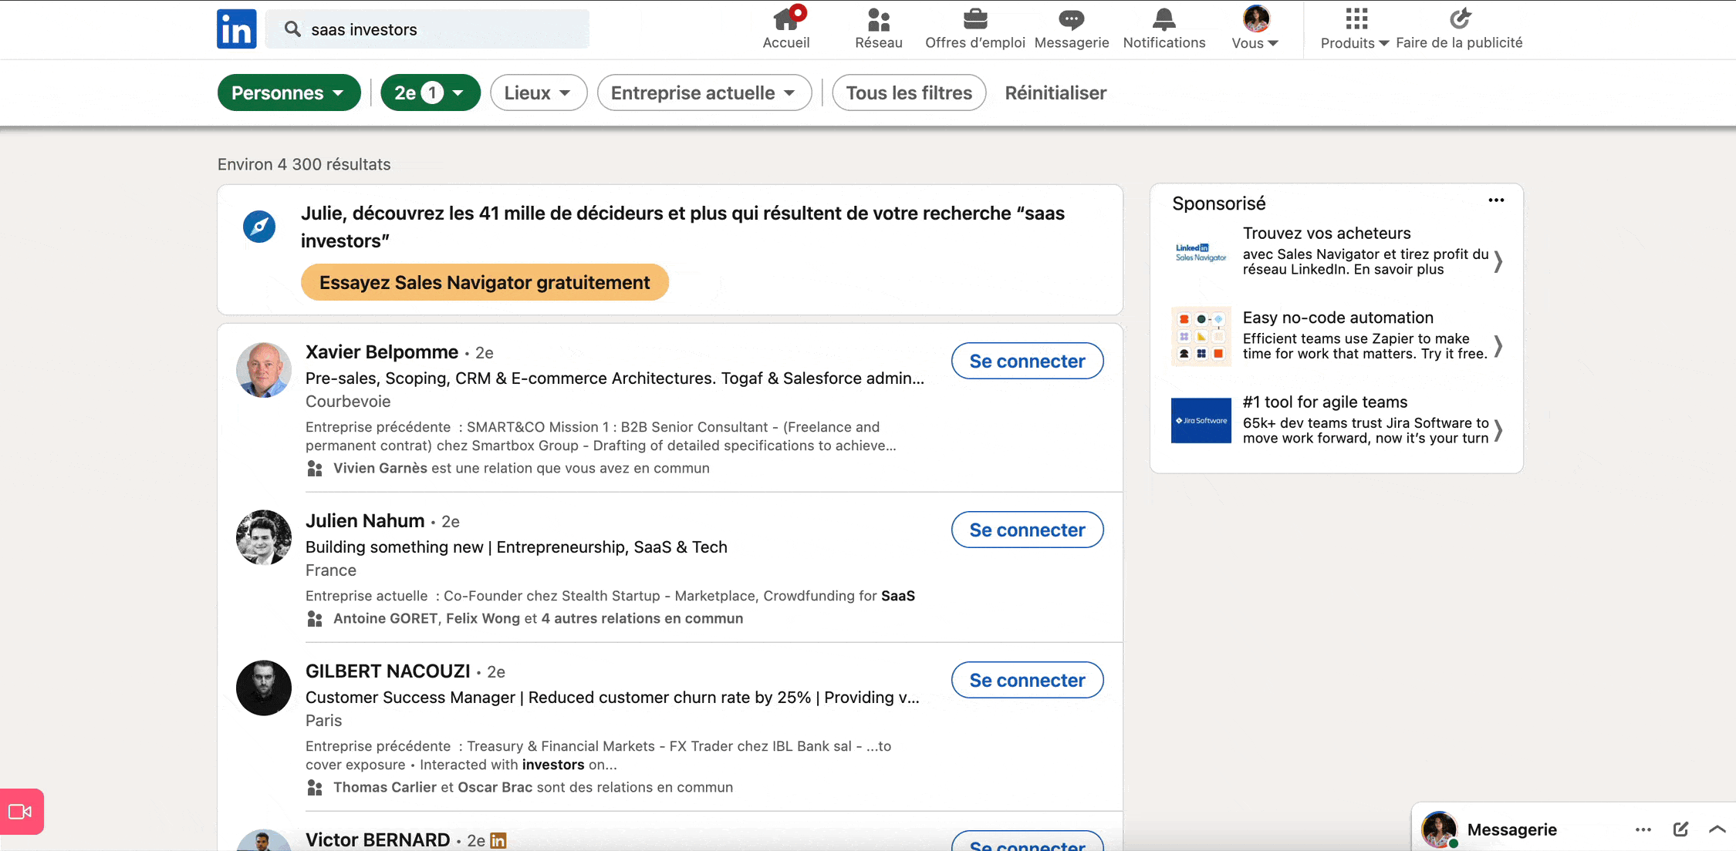The width and height of the screenshot is (1736, 851).
Task: Toggle the 2e connection filter
Action: click(x=430, y=92)
